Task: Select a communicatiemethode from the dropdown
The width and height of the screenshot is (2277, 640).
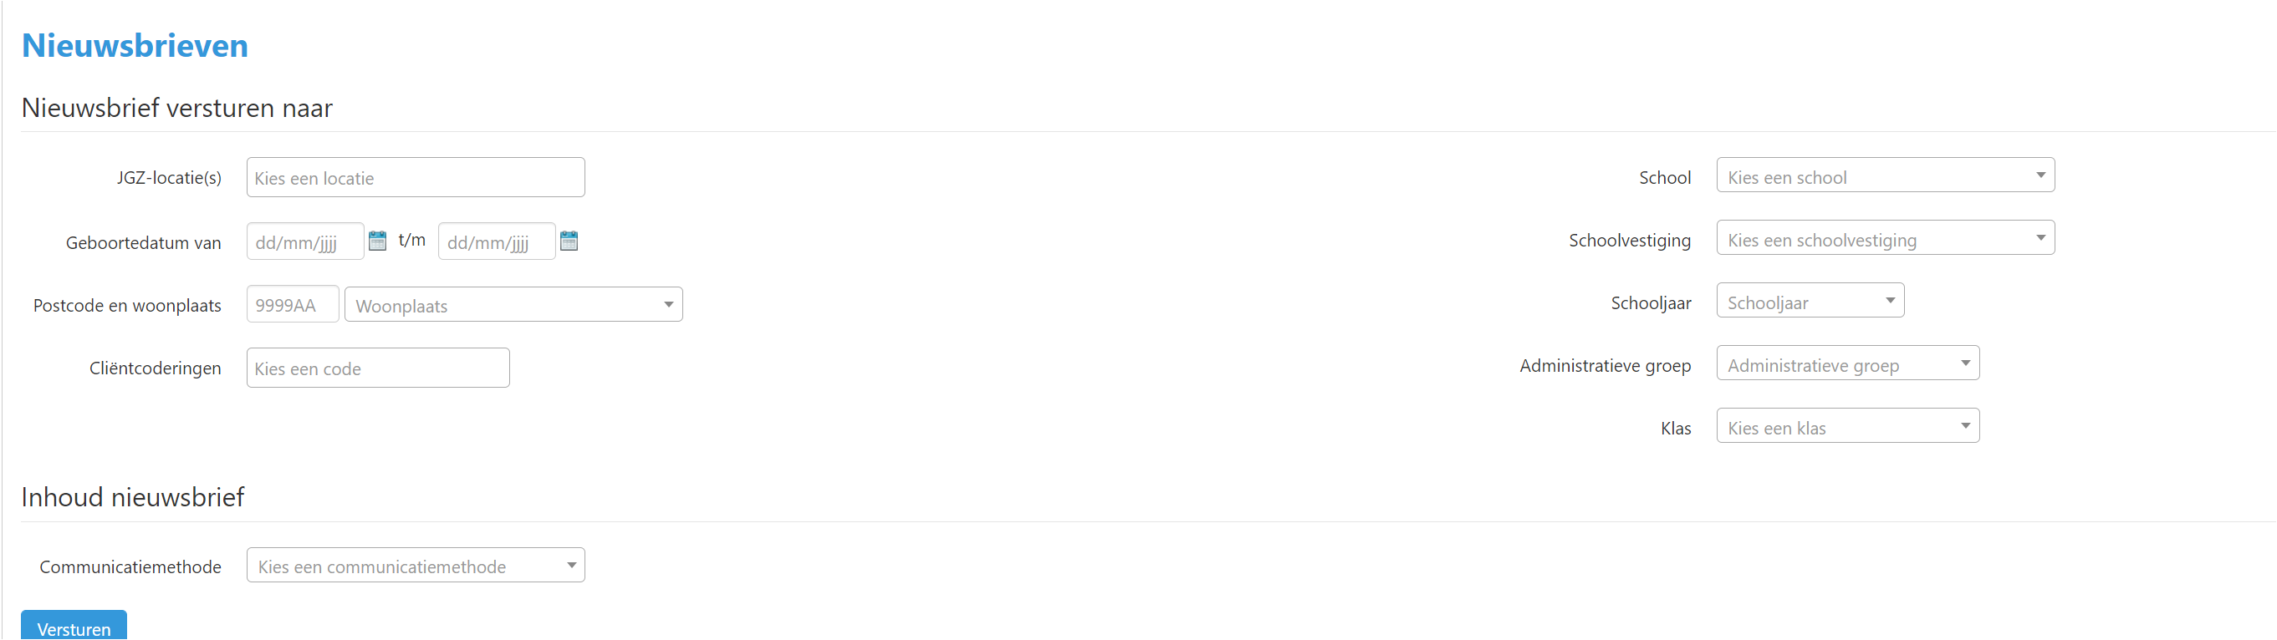Action: coord(416,566)
